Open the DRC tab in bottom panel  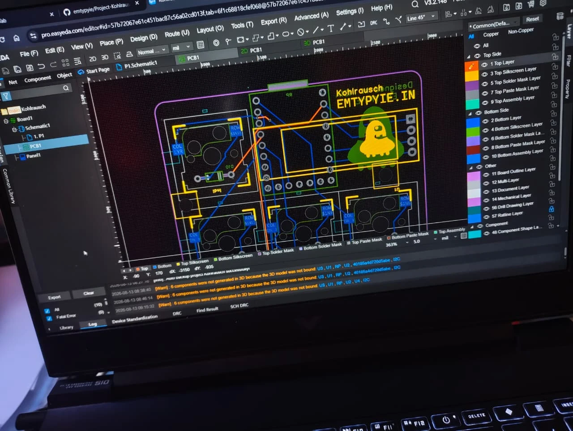pos(177,313)
